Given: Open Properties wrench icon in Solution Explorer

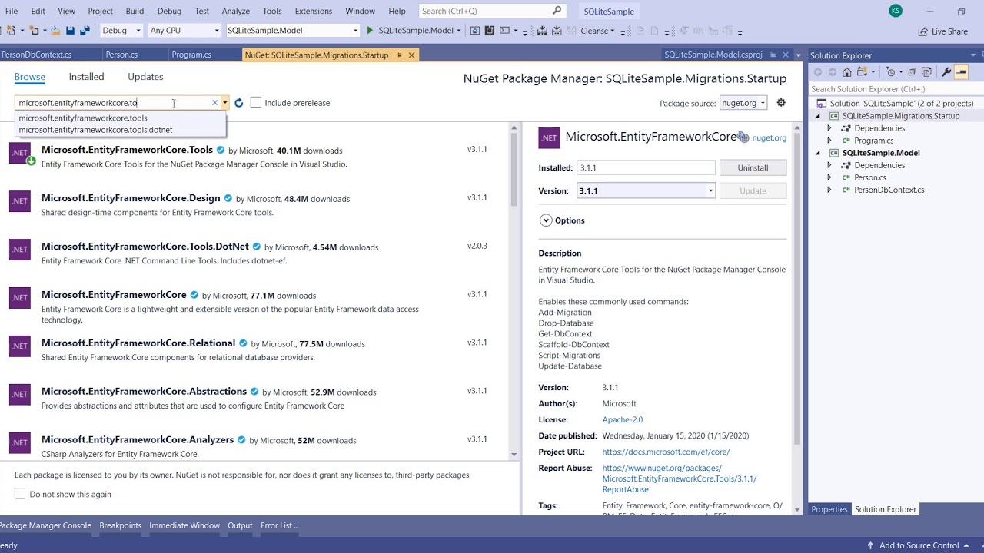Looking at the screenshot, I should [x=946, y=72].
